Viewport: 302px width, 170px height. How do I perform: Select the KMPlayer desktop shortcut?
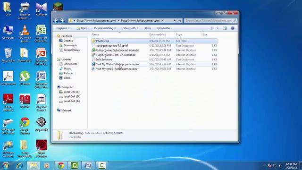point(41,9)
